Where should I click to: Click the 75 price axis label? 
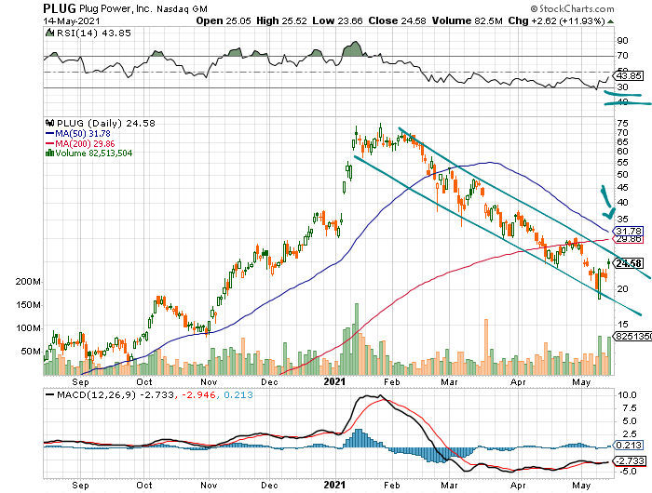pyautogui.click(x=622, y=124)
